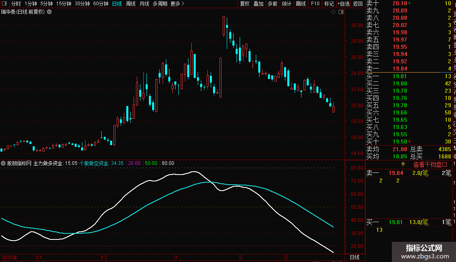Click the 日线 label at bottom right axis

pyautogui.click(x=354, y=257)
